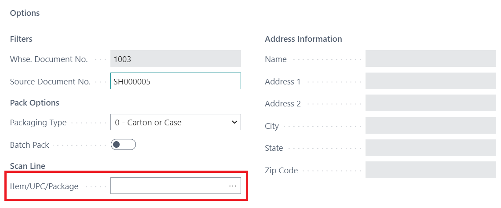
Task: Click the Source Document No. field
Action: pos(176,81)
